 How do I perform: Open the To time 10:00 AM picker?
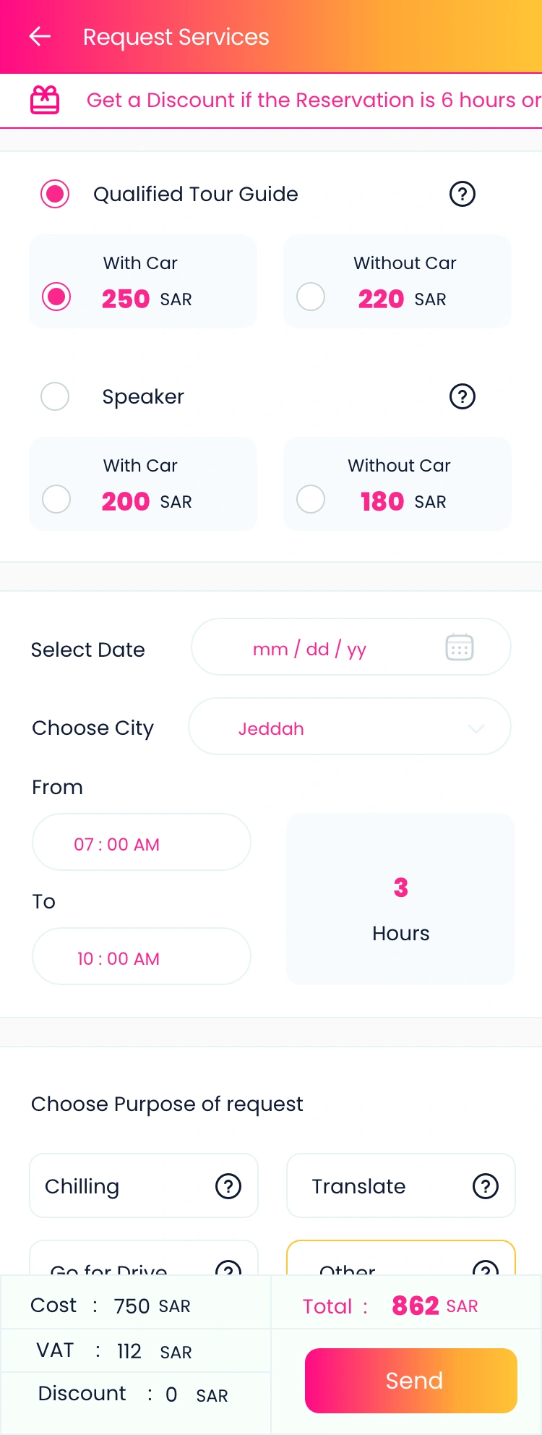142,957
